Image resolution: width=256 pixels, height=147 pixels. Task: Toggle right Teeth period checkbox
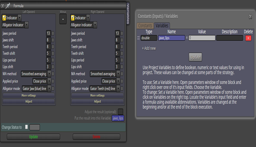coord(122,47)
